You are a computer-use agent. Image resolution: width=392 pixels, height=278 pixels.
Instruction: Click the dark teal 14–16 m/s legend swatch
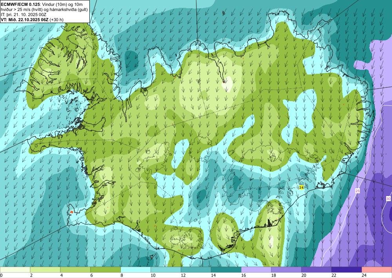[x=226, y=270]
